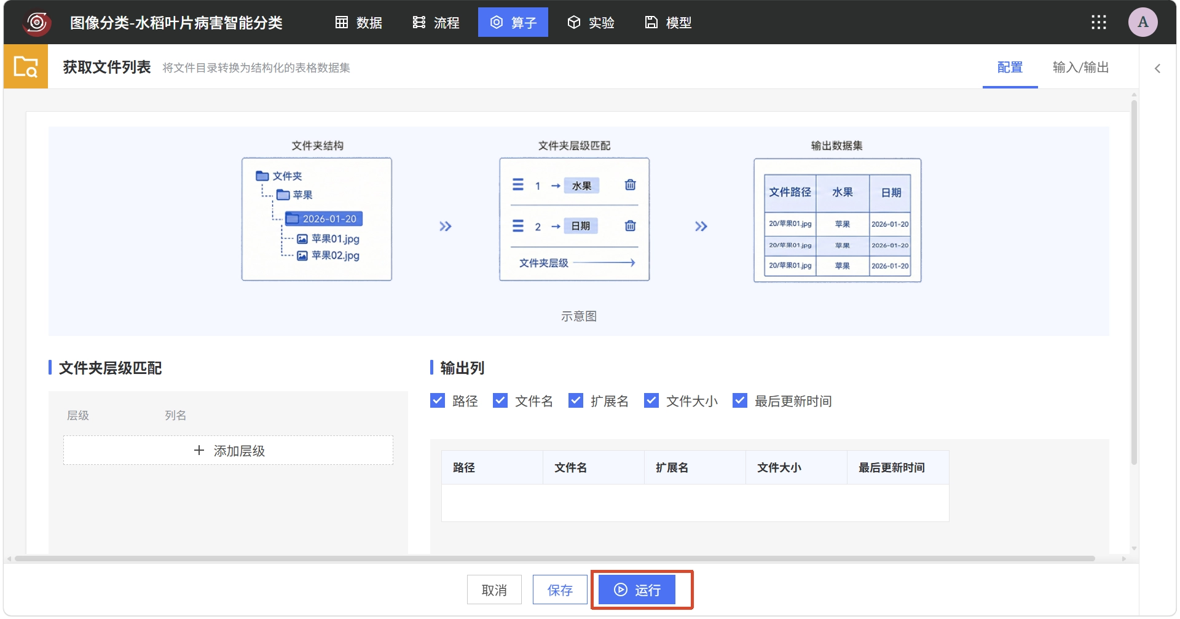Image resolution: width=1180 pixels, height=619 pixels.
Task: Click the vertical scrollbar
Action: tap(1134, 282)
